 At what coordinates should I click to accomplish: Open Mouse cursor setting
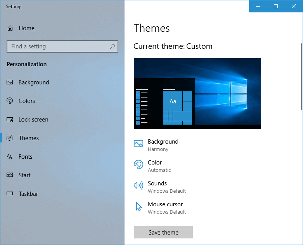tap(160, 208)
